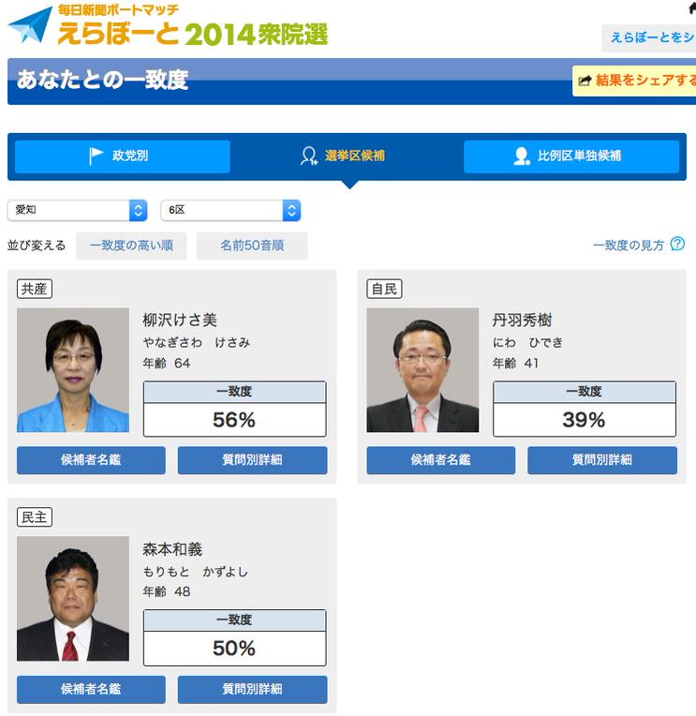The width and height of the screenshot is (696, 716).
Task: Click the flag icon in 政党別 tab
Action: [96, 156]
